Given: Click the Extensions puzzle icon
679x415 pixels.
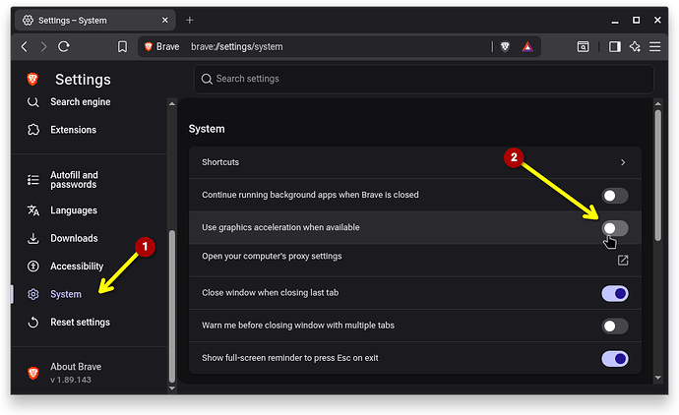Looking at the screenshot, I should click(x=33, y=130).
